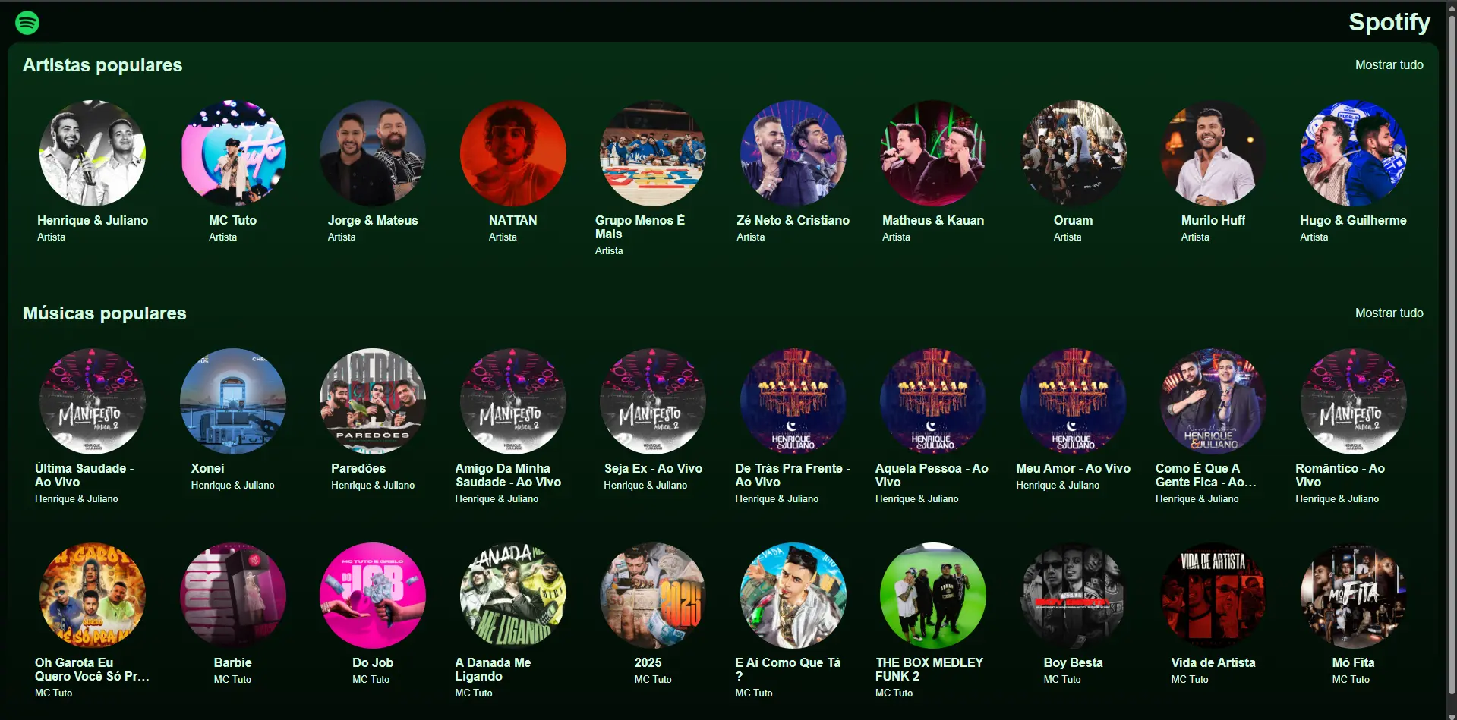Screen dimensions: 1457x720
Task: Show all Músicas populares via Mostrar tudo
Action: click(1389, 313)
